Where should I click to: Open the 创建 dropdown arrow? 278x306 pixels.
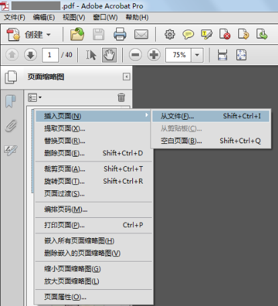[x=48, y=35]
